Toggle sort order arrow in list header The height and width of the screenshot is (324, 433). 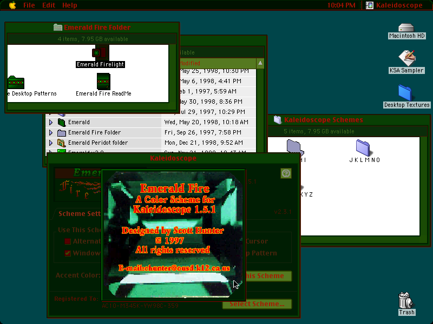(260, 63)
